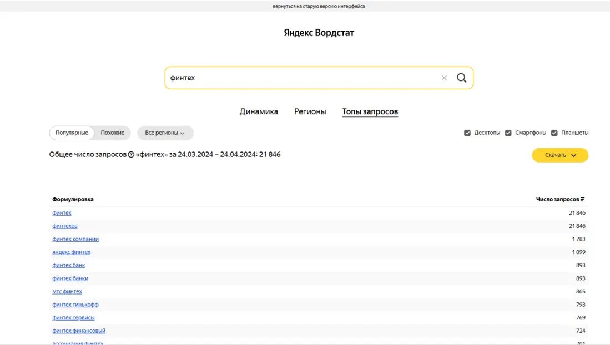Click the Яндекс Вордстат title
610x345 pixels.
point(319,33)
